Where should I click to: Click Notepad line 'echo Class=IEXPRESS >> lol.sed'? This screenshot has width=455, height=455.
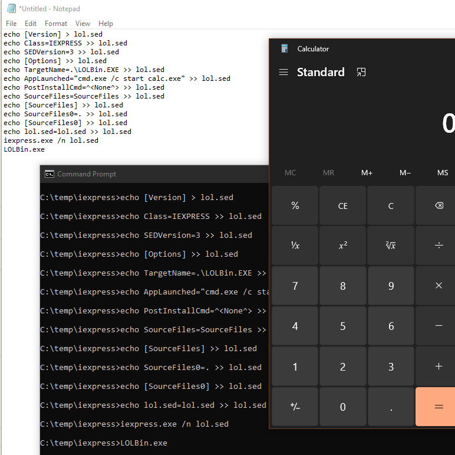pos(65,43)
